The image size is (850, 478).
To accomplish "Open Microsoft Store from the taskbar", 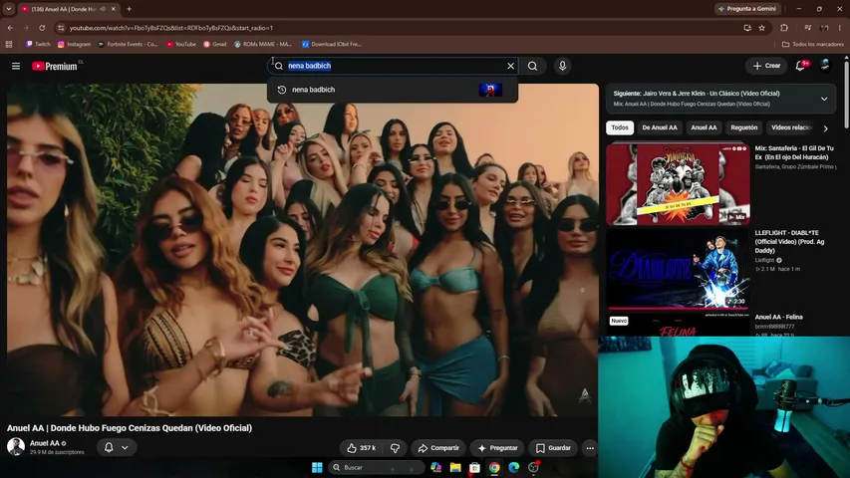I will coord(475,467).
